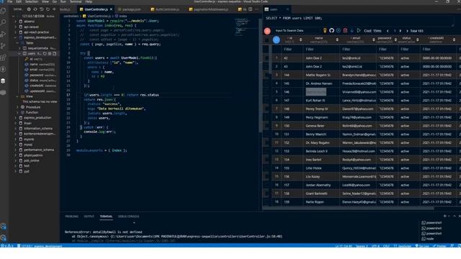This screenshot has width=461, height=259.
Task: Click the SQL query text box
Action: (x=359, y=21)
